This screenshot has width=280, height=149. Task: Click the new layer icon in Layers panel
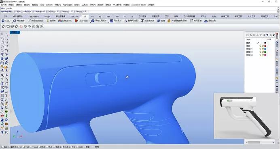[x=248, y=35]
